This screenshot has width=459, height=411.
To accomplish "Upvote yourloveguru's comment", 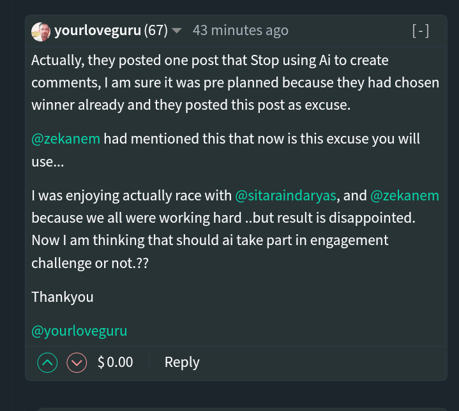I will (x=47, y=362).
